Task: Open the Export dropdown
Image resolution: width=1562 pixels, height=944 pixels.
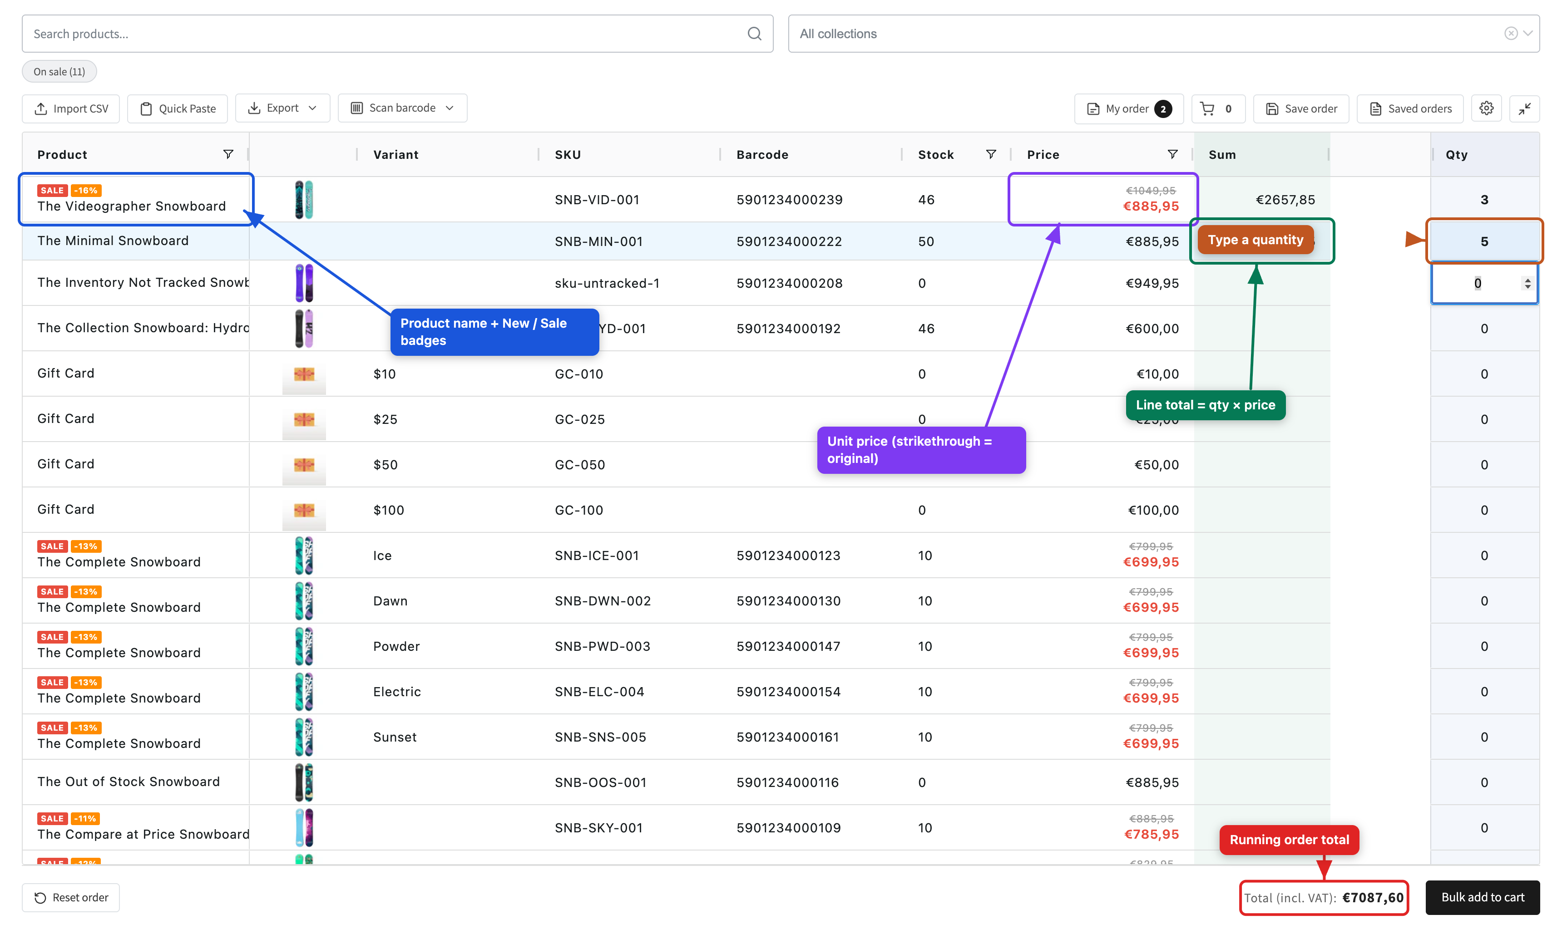Action: click(x=282, y=108)
